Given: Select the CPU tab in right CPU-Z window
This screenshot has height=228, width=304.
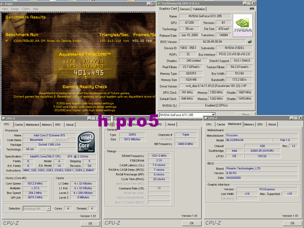Looking at the screenshot, I should (209, 124).
